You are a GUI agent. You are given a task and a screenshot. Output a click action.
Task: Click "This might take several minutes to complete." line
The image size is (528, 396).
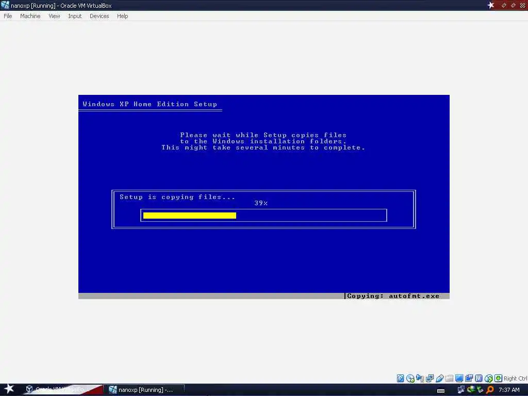click(x=263, y=147)
